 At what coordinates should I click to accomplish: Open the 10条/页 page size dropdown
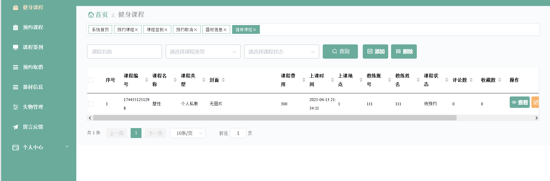(x=188, y=133)
